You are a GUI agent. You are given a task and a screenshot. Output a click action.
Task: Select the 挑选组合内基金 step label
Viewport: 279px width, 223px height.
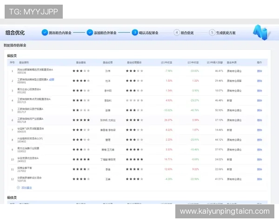point(60,33)
